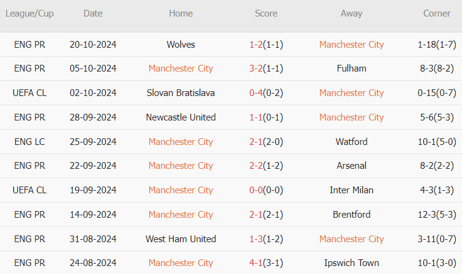Click the Date column header

pyautogui.click(x=93, y=13)
